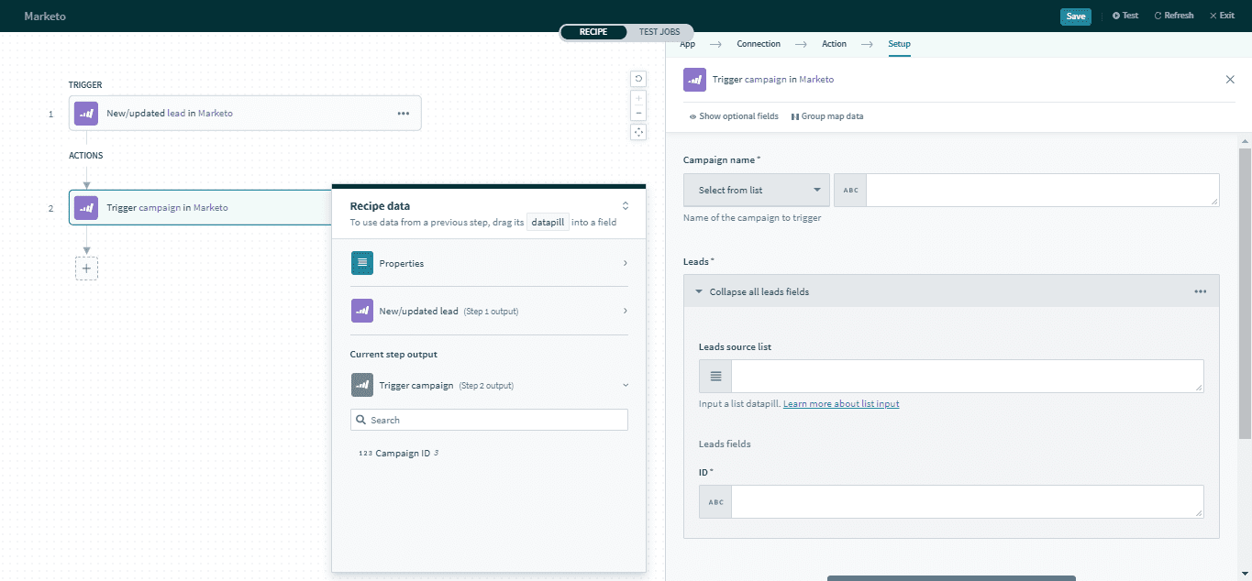This screenshot has height=581, width=1252.
Task: Go to the Action step tab
Action: [x=834, y=44]
